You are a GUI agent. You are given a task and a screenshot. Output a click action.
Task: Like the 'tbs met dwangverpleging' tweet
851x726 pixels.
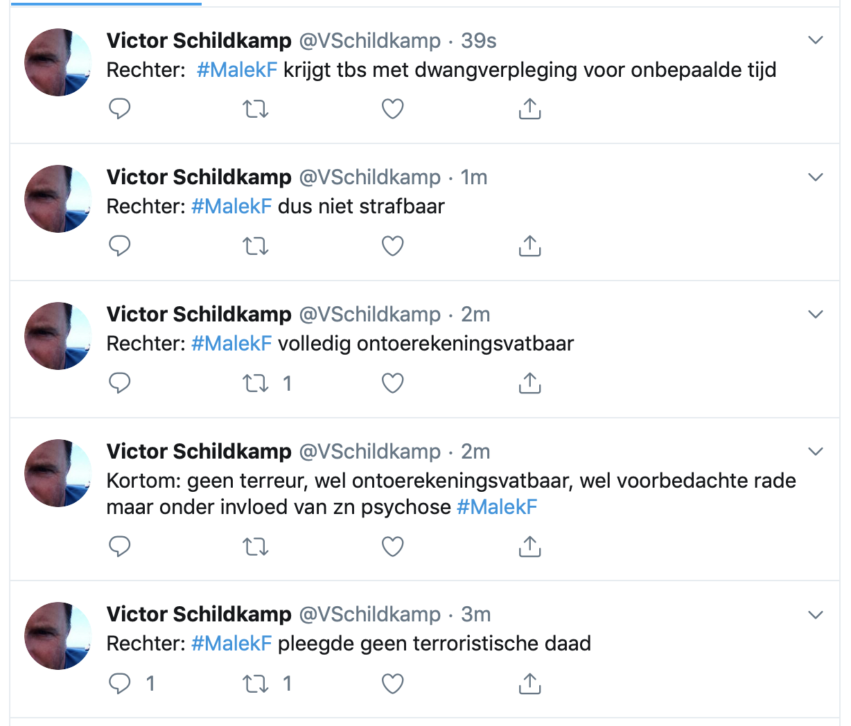point(393,109)
